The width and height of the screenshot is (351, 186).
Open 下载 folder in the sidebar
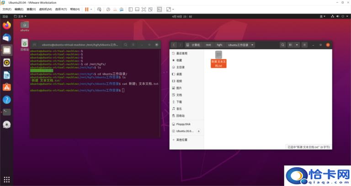[x=179, y=102]
